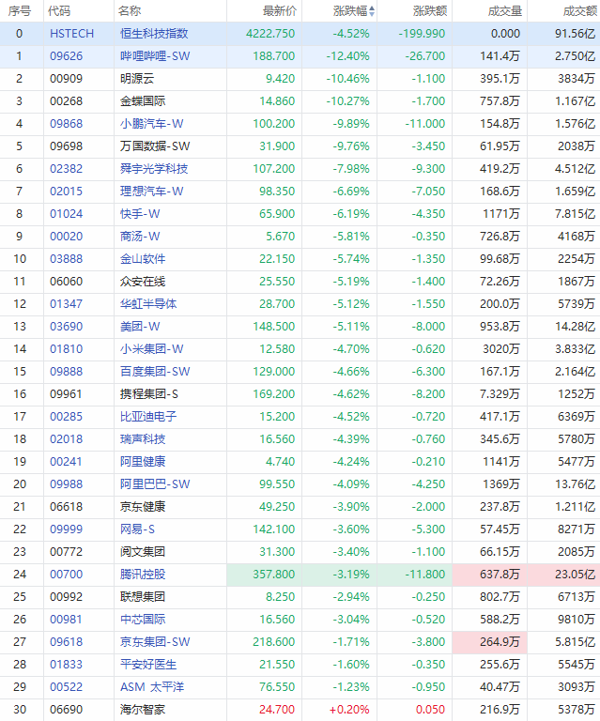Screen dimensions: 600x721
Task: Open stock code 01024
Action: tap(67, 214)
